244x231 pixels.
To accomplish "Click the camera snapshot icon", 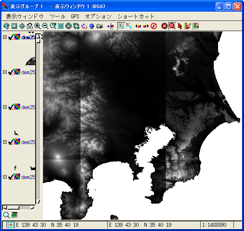I will (x=100, y=26).
